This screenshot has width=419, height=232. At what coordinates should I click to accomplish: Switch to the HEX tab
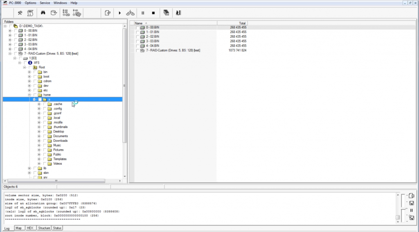pos(30,228)
